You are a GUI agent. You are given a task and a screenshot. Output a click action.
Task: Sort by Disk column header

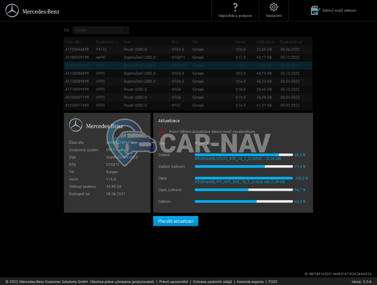[127, 42]
